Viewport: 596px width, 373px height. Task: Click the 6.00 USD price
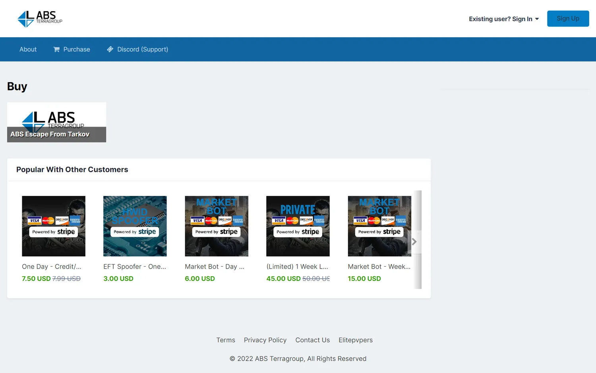200,279
